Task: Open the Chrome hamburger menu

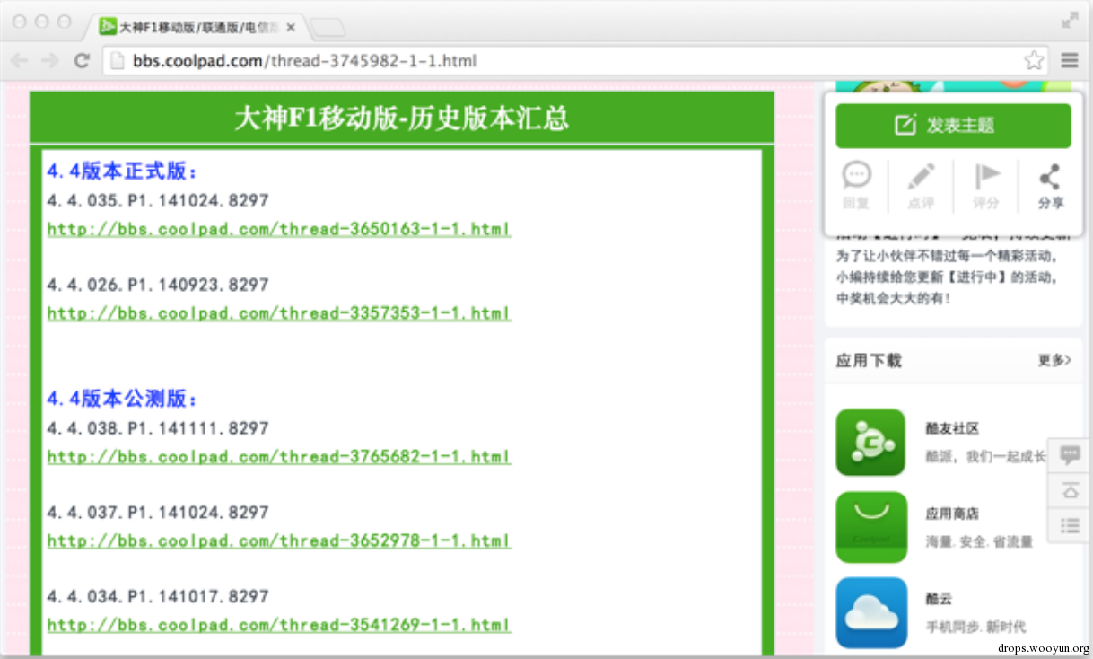Action: (1070, 61)
